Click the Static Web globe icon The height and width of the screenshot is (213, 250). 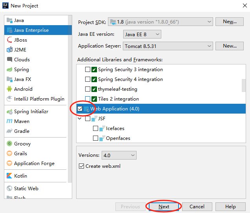pos(9,188)
